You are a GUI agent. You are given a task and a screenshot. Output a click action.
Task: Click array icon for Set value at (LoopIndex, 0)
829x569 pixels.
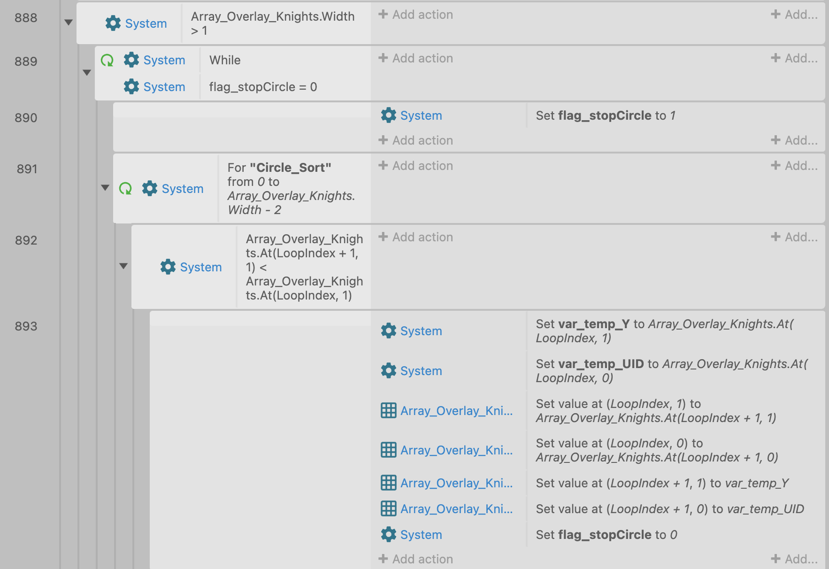tap(388, 450)
